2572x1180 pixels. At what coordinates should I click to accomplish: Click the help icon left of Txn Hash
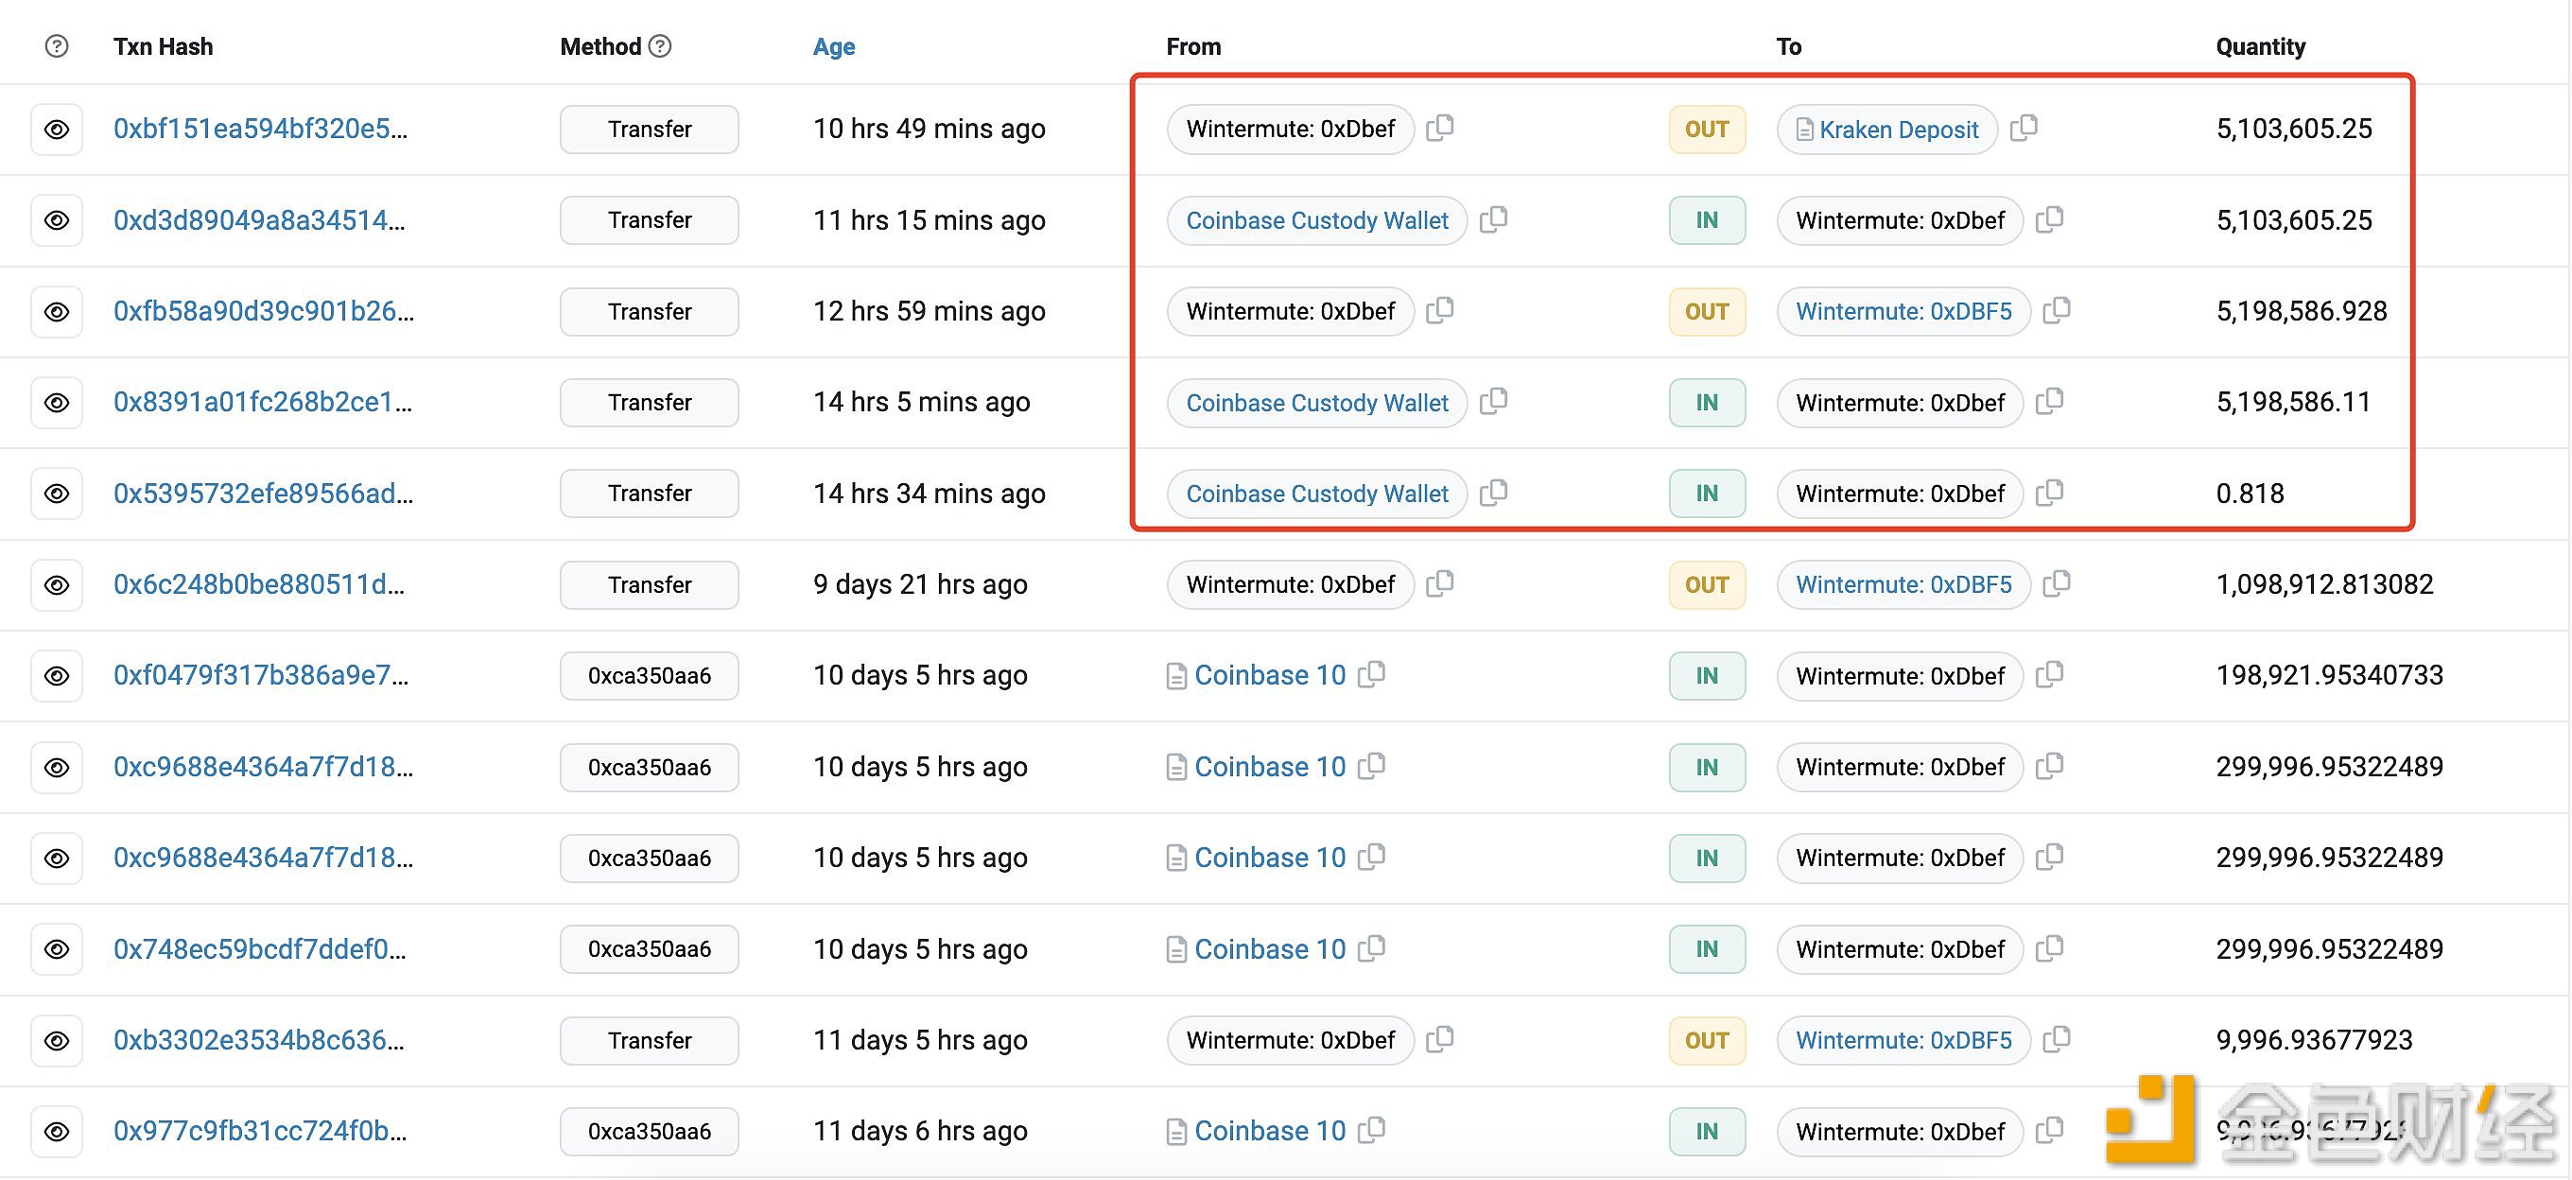point(57,46)
